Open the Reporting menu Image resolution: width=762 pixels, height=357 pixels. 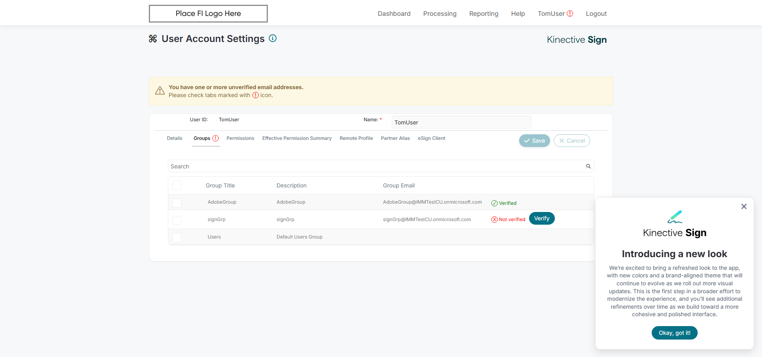(484, 13)
